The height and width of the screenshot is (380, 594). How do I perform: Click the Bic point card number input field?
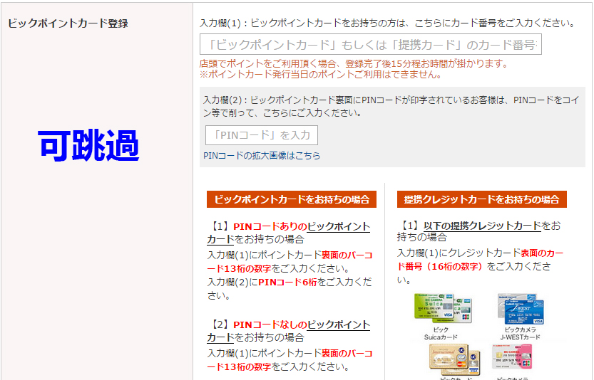pos(371,44)
